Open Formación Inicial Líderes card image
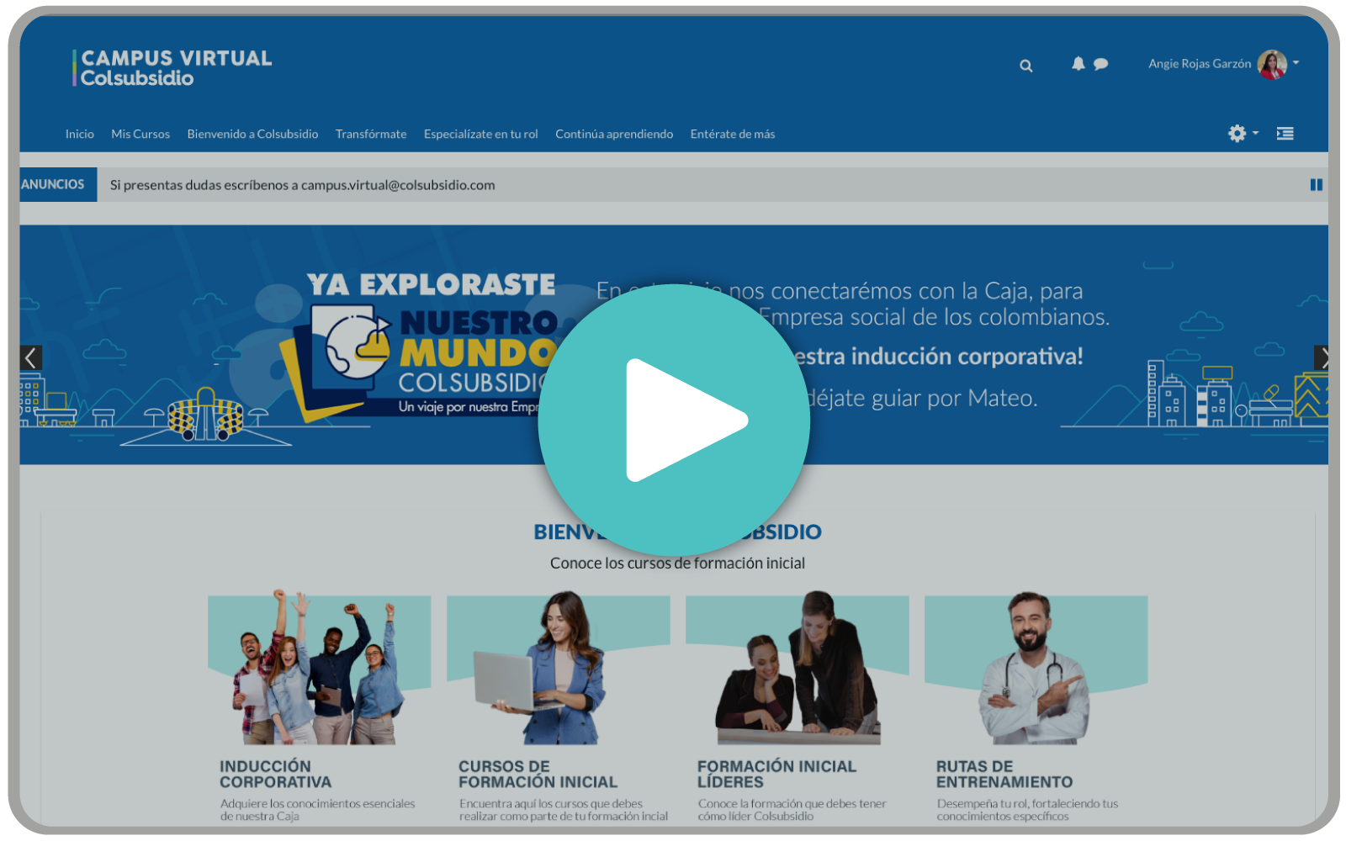 pyautogui.click(x=798, y=668)
